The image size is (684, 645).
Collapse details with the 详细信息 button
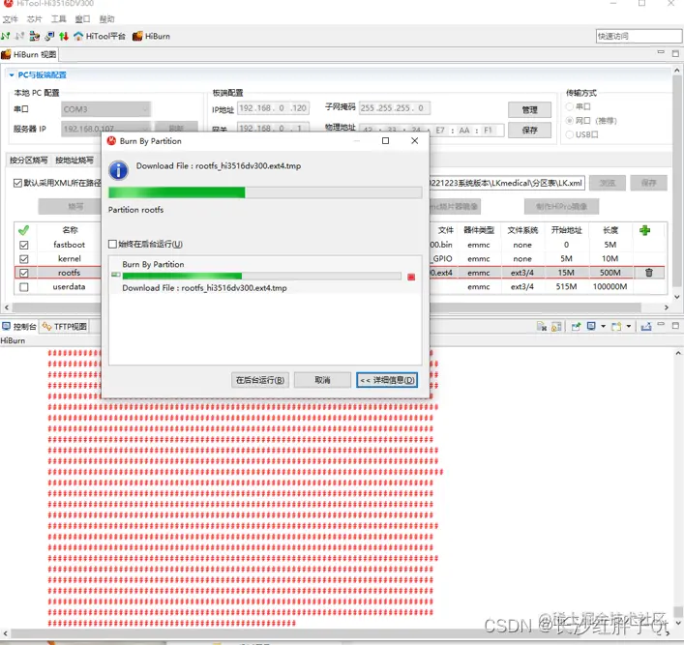387,380
